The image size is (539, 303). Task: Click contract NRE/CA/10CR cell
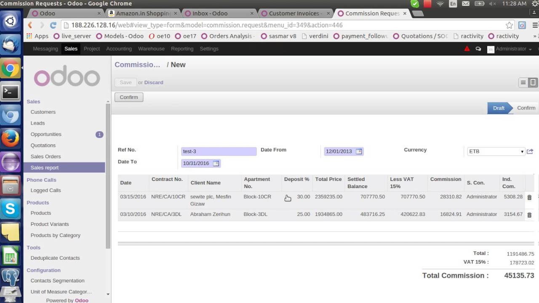tap(168, 197)
